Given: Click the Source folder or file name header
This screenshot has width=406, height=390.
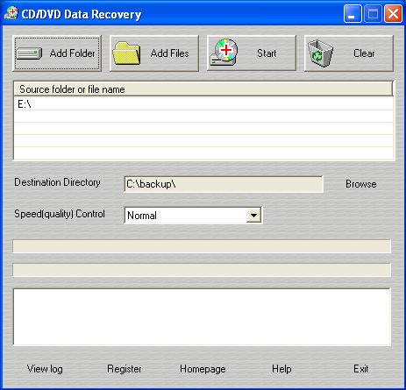Looking at the screenshot, I should [203, 89].
